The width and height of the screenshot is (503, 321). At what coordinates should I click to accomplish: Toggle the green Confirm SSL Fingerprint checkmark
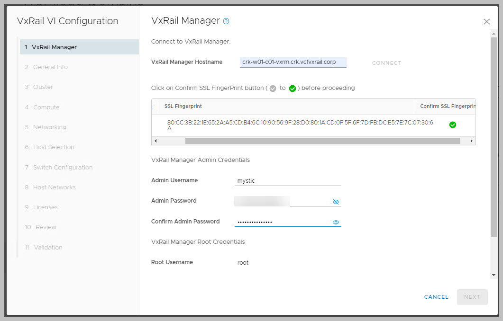pyautogui.click(x=452, y=125)
